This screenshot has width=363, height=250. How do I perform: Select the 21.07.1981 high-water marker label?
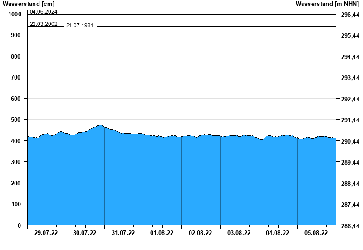(x=80, y=25)
